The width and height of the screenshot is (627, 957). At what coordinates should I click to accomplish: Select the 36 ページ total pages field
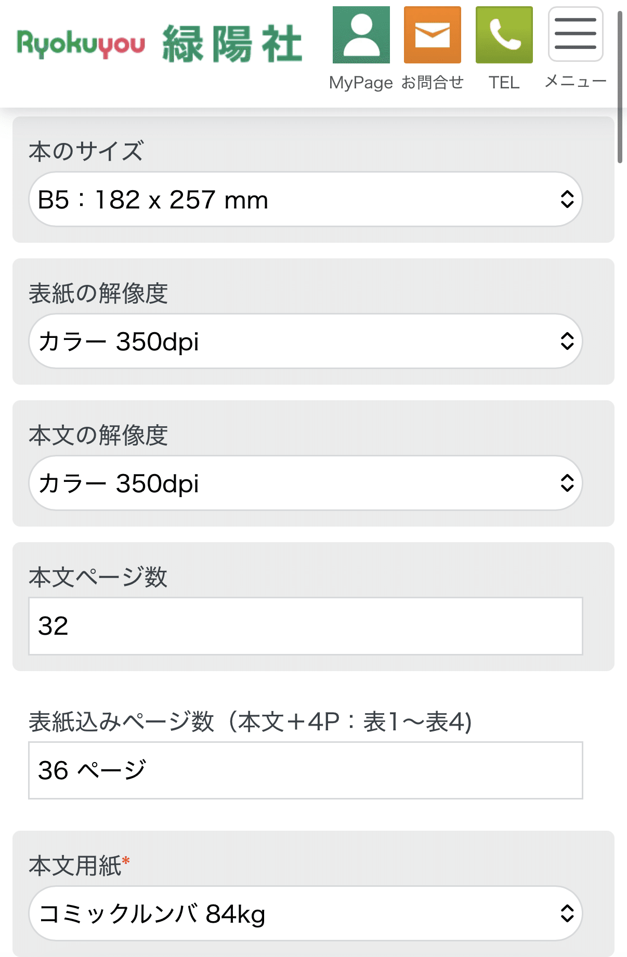307,771
